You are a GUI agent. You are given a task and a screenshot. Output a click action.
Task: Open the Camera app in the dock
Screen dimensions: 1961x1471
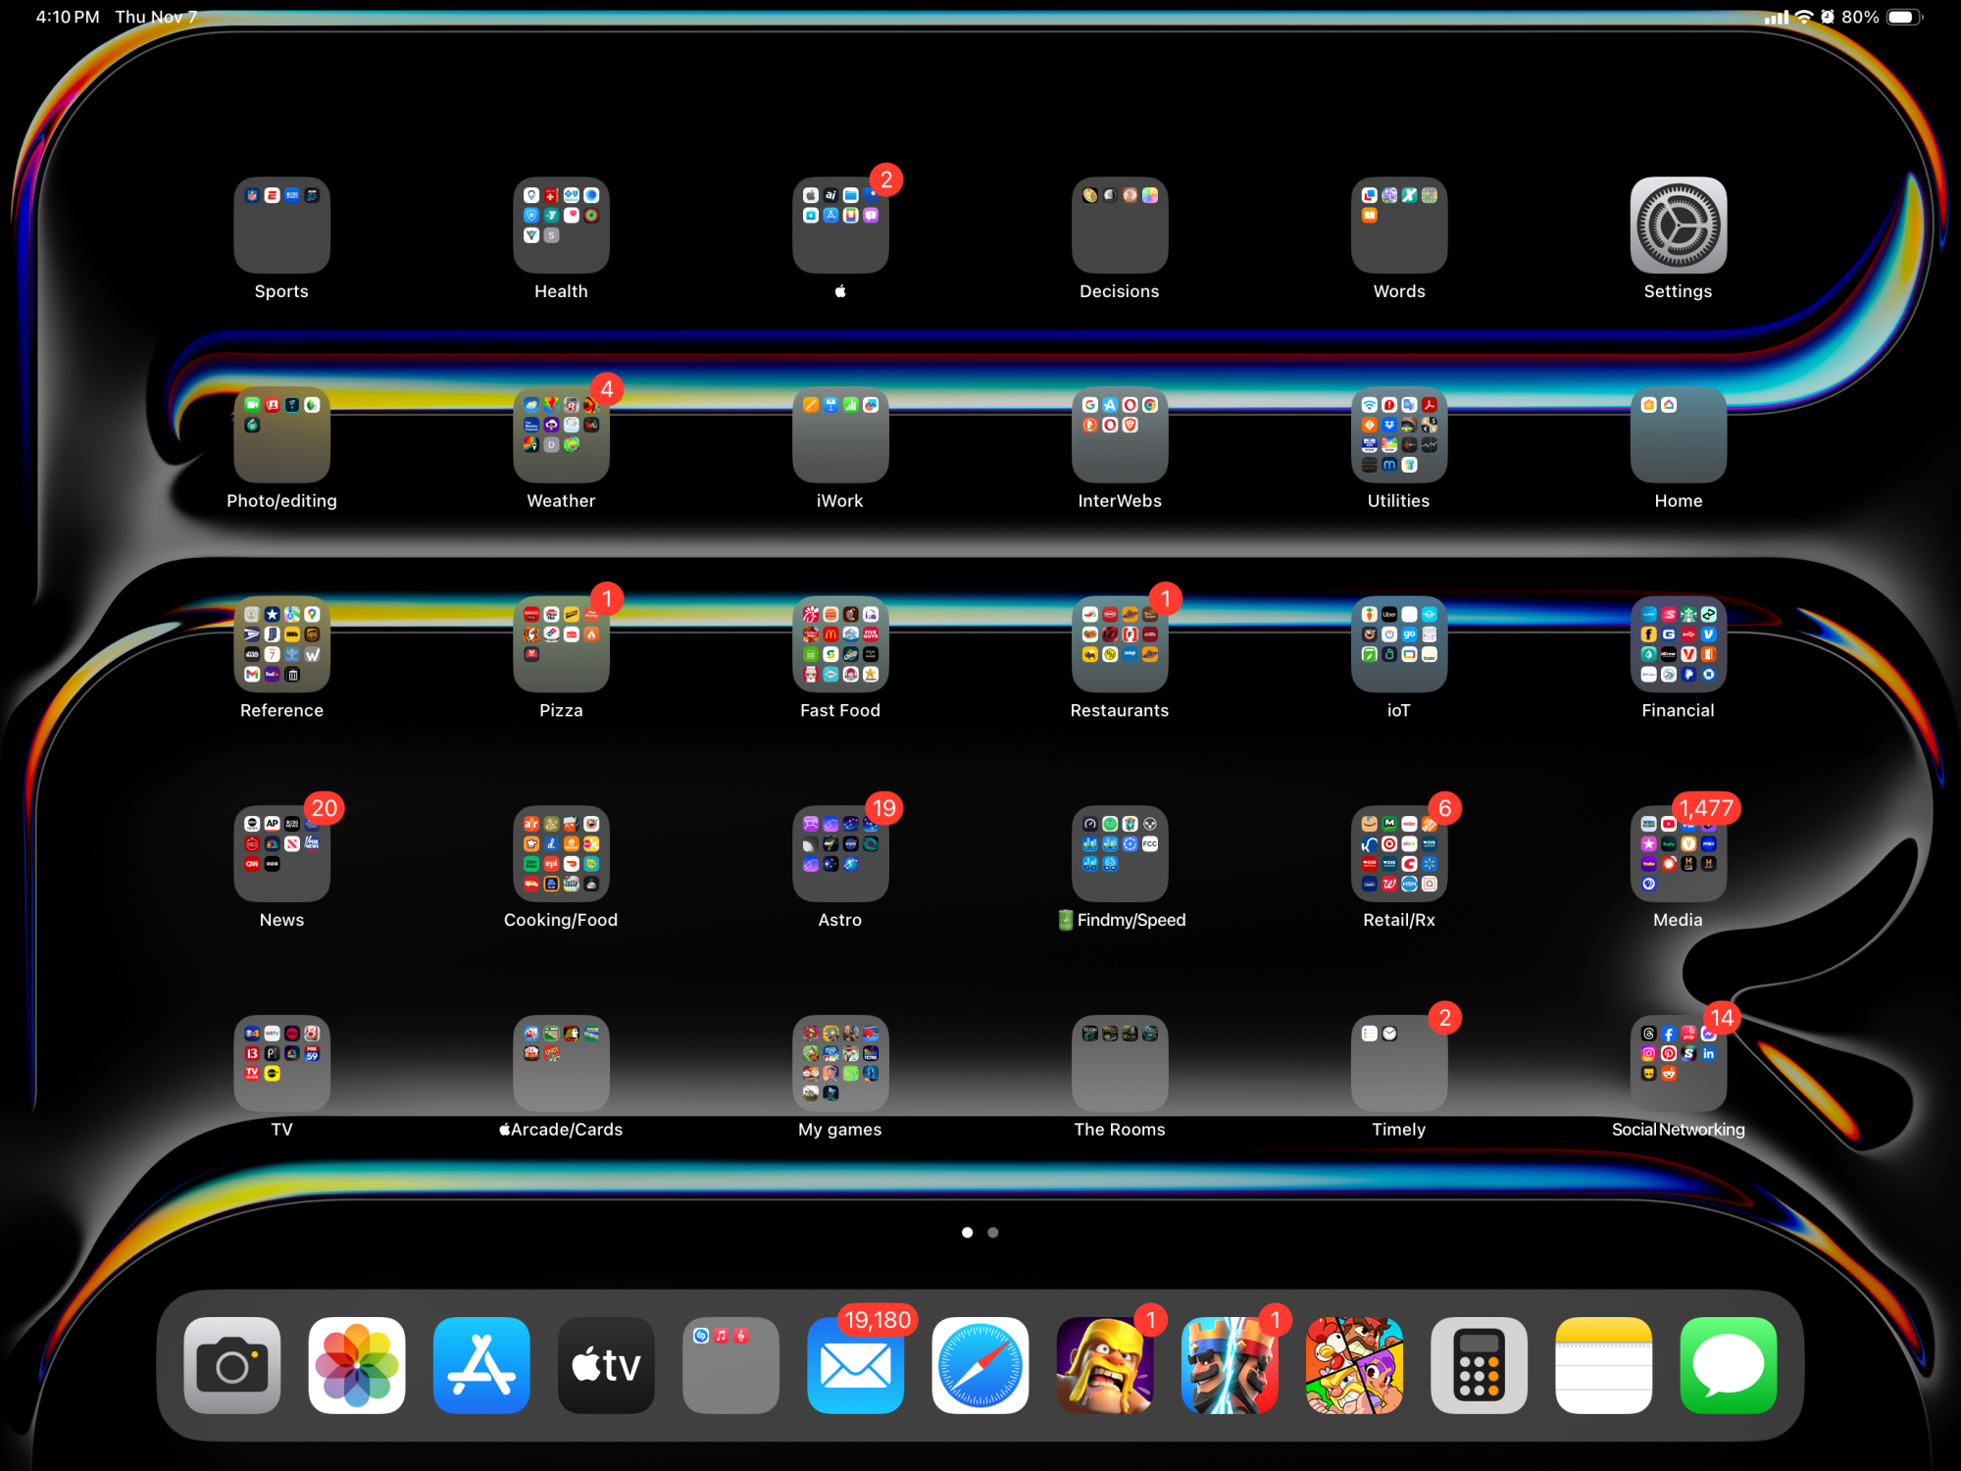[x=232, y=1365]
